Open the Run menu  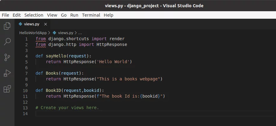pos(74,15)
